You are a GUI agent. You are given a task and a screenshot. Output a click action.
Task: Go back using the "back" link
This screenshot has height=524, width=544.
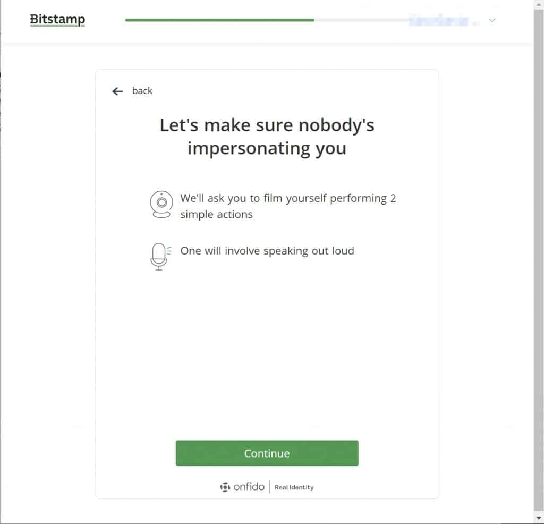click(x=141, y=91)
